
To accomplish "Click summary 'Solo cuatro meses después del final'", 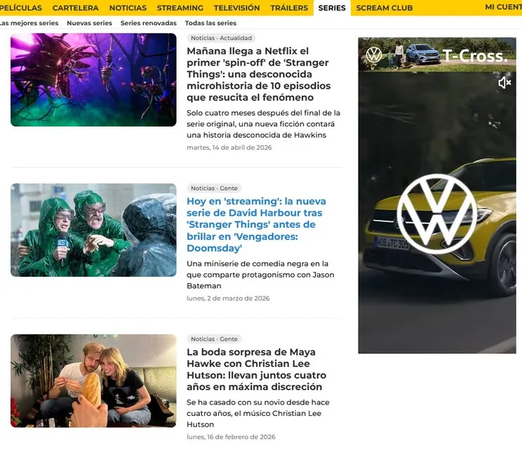I will 263,124.
